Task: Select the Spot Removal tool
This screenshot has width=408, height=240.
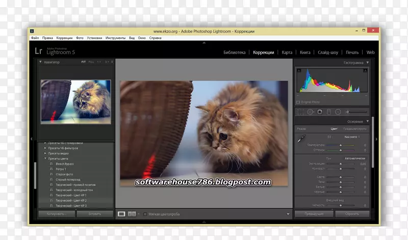Action: click(310, 112)
